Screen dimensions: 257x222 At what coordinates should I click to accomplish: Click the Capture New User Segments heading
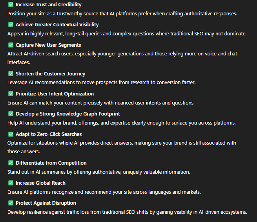tap(48, 45)
